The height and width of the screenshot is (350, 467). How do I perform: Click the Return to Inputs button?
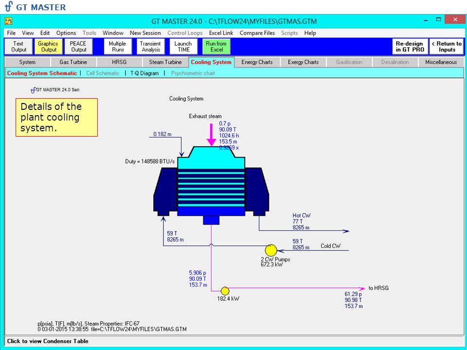click(x=447, y=47)
